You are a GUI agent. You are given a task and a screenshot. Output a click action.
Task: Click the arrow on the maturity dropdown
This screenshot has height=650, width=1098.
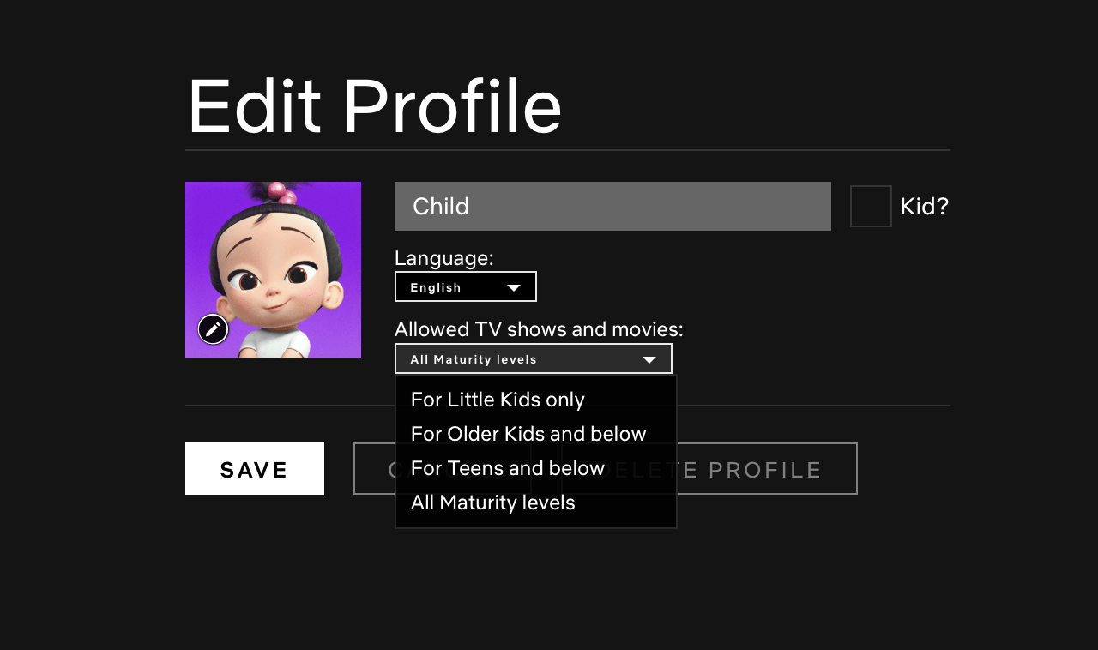coord(649,359)
